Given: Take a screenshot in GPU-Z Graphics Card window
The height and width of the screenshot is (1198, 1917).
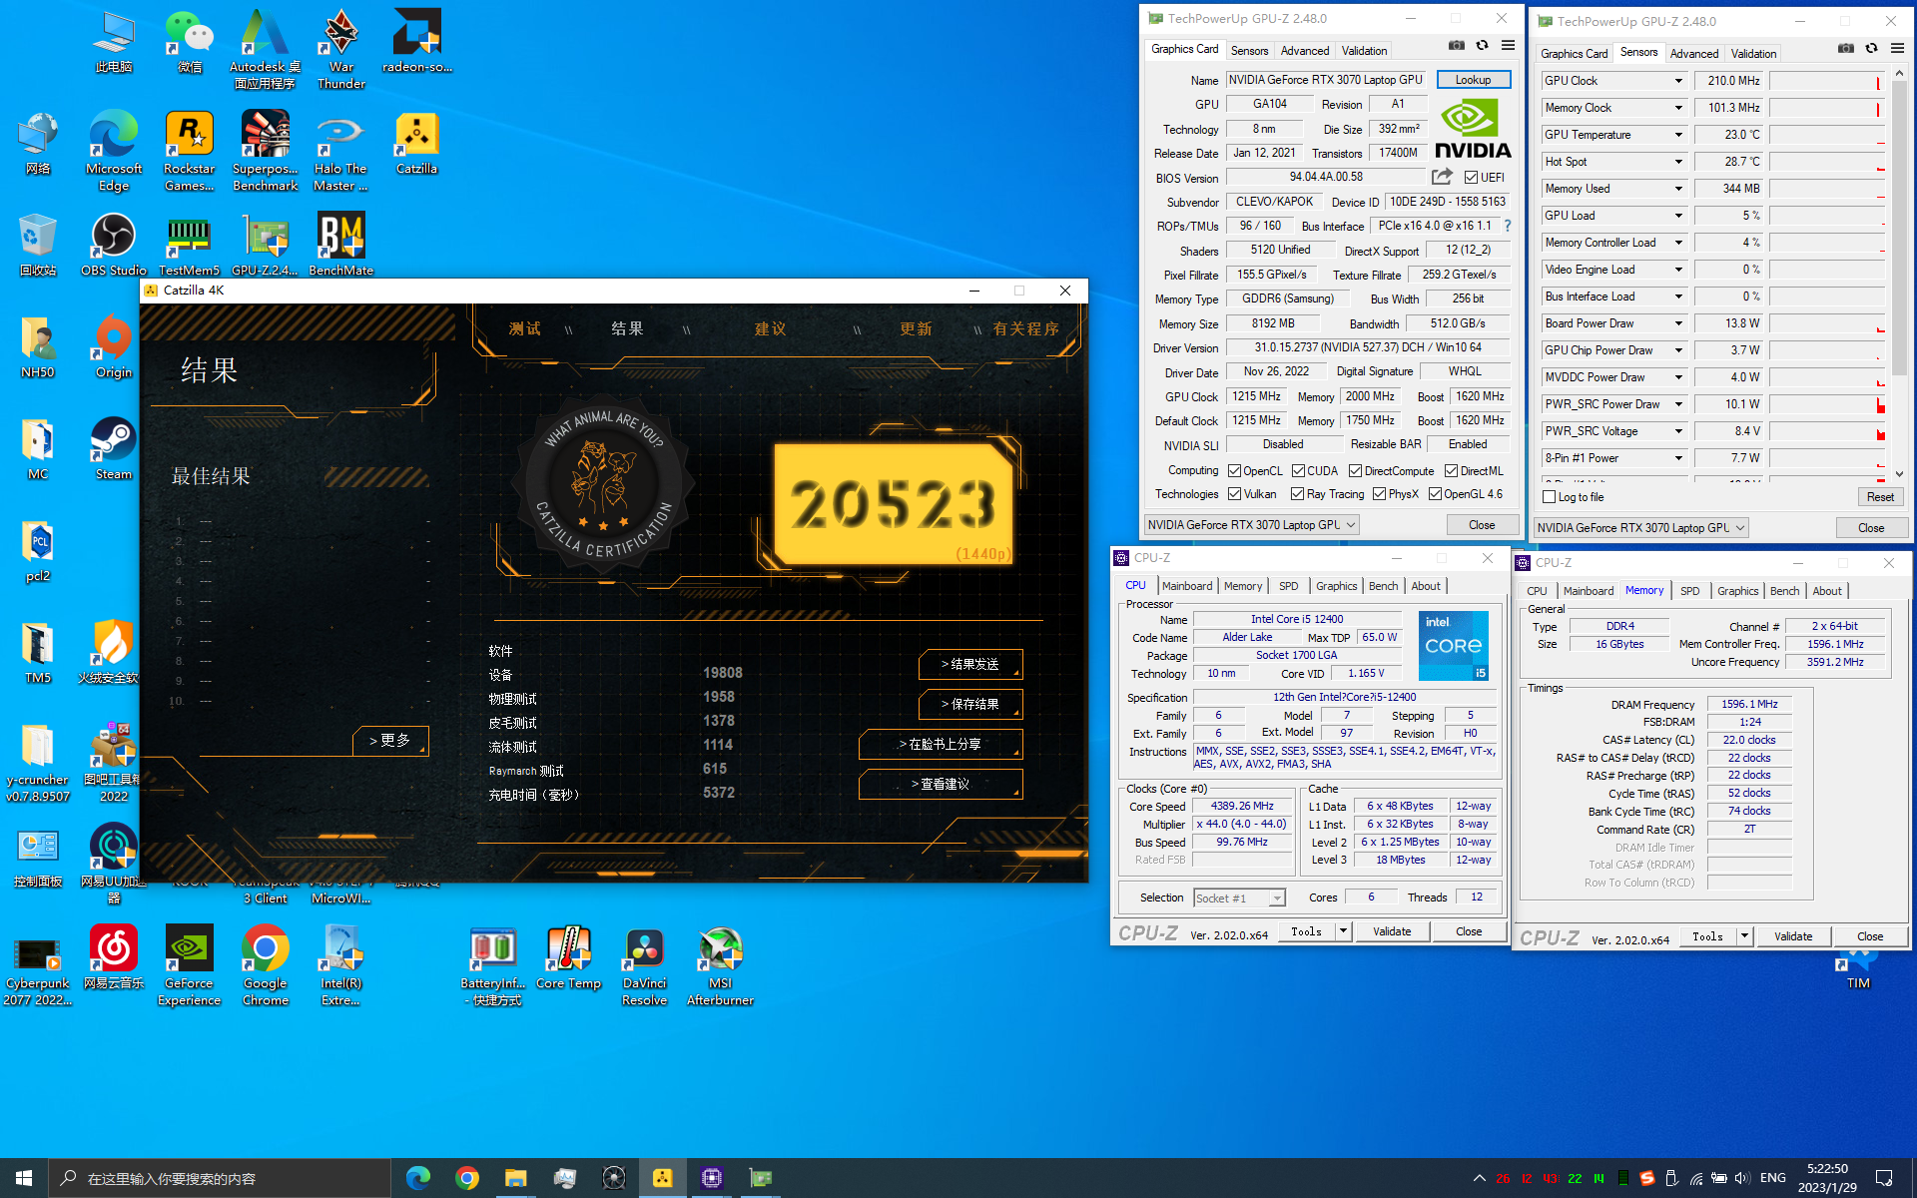Looking at the screenshot, I should click(1457, 46).
